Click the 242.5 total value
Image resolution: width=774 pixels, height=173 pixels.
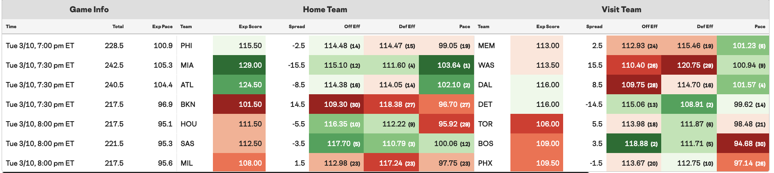(114, 65)
